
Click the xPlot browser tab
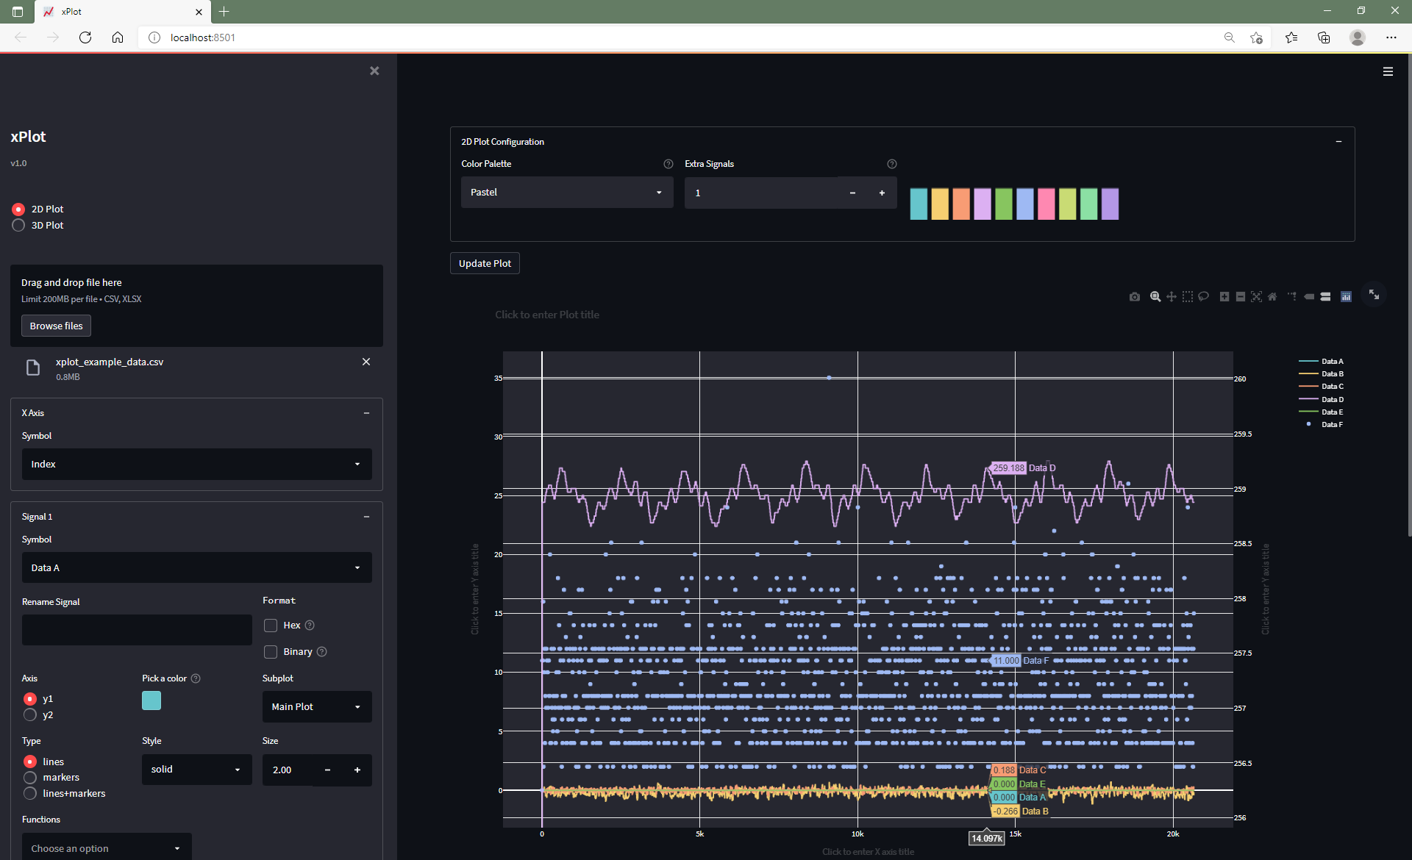[122, 12]
